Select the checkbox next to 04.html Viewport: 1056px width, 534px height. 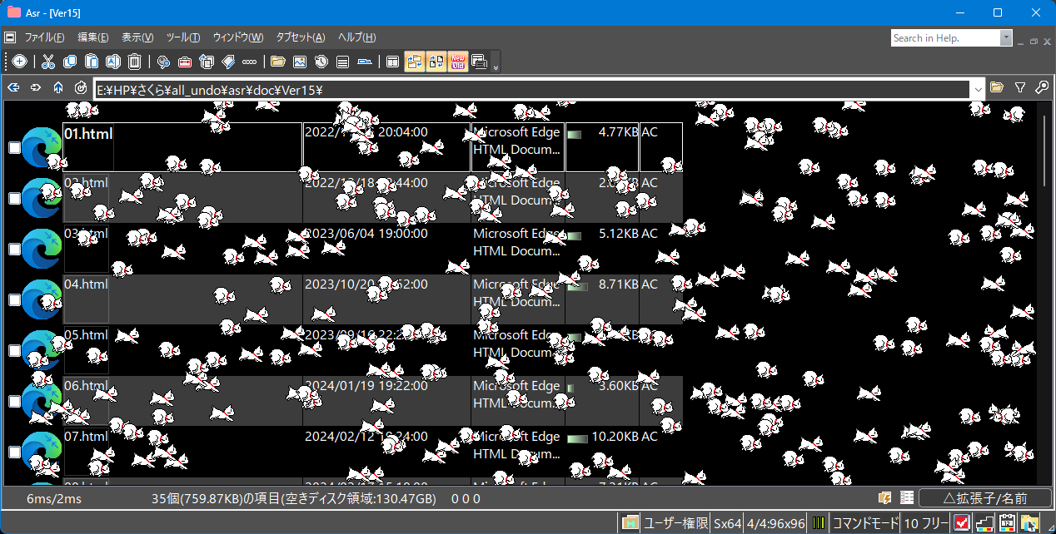(x=14, y=300)
